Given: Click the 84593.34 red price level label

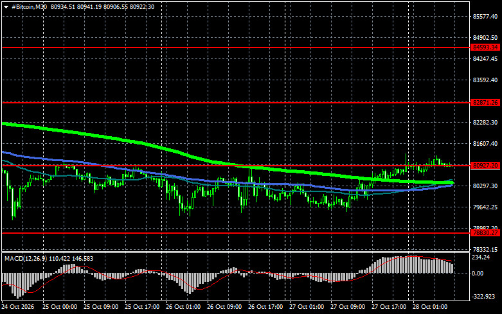Looking at the screenshot, I should pyautogui.click(x=485, y=48).
